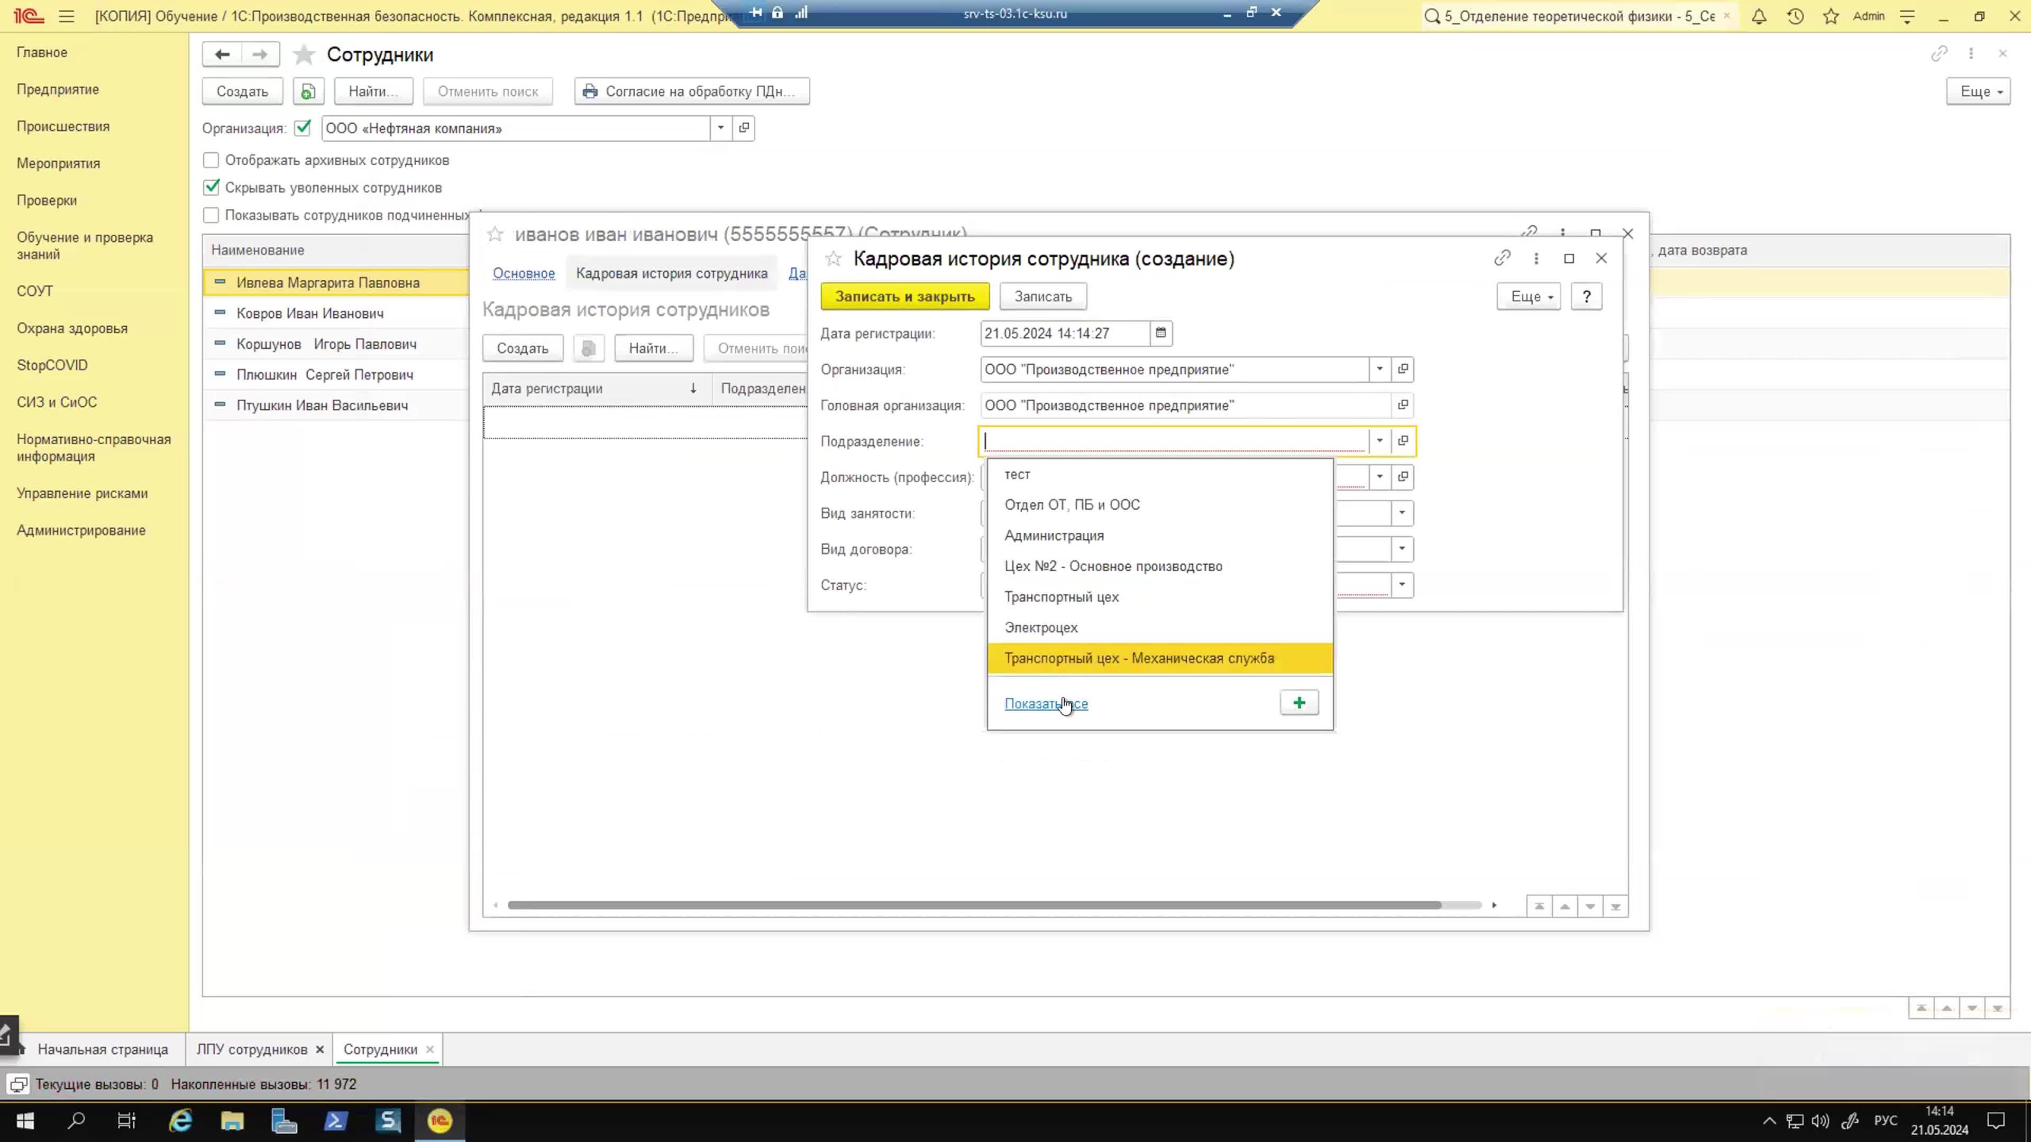Click the horizontal scrollbar in history list
Viewport: 2031px width, 1142px height.
tap(974, 906)
